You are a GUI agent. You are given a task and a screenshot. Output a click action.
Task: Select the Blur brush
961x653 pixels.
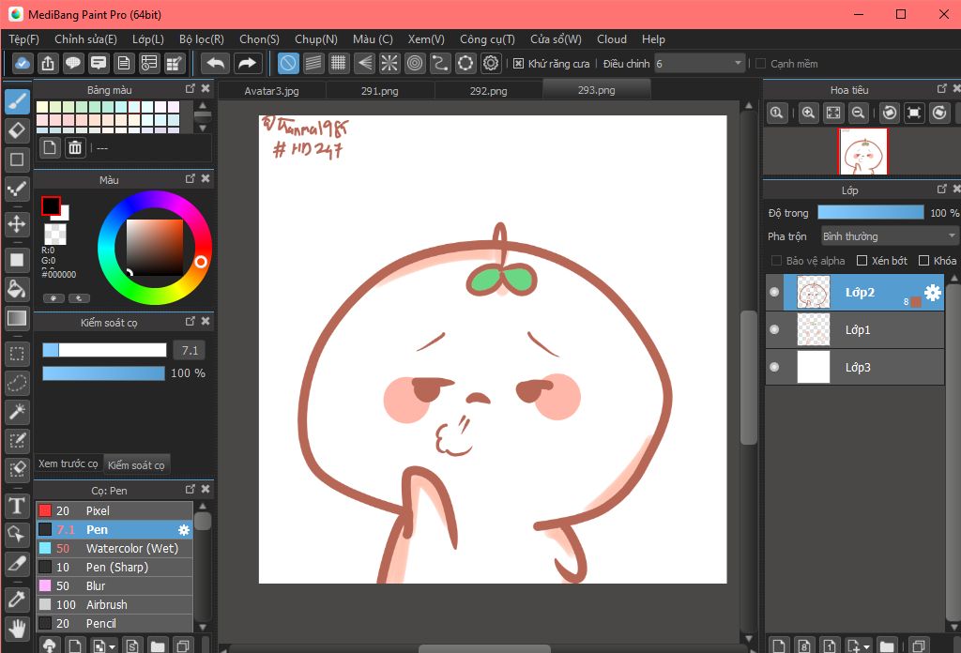[114, 585]
